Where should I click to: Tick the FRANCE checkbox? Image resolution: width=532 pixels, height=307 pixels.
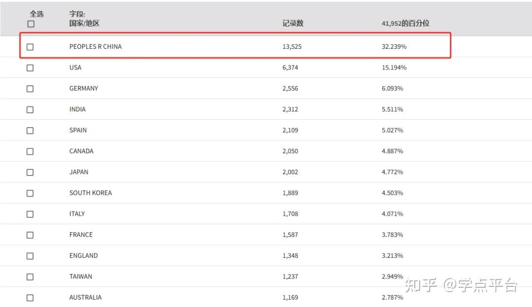coord(30,235)
